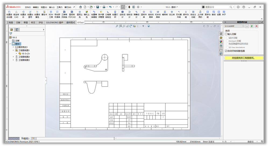Screen dimensions: 269x147
Task: Open the 10-3.SLDPRT part dropdown
Action: click(x=234, y=26)
